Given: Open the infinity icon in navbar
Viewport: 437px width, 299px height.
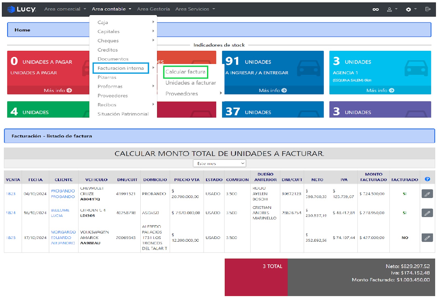Looking at the screenshot, I should [x=376, y=9].
